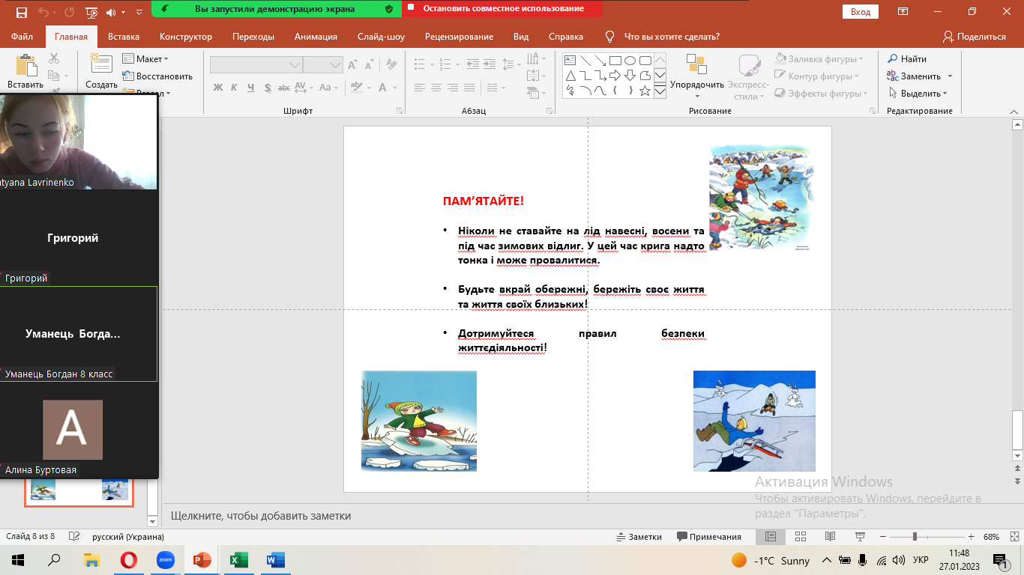Click the Найти search icon
Image resolution: width=1024 pixels, height=575 pixels.
[893, 59]
